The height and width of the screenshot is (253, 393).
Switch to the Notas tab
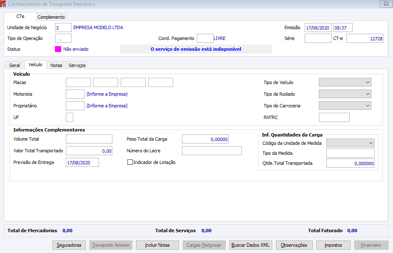point(56,65)
